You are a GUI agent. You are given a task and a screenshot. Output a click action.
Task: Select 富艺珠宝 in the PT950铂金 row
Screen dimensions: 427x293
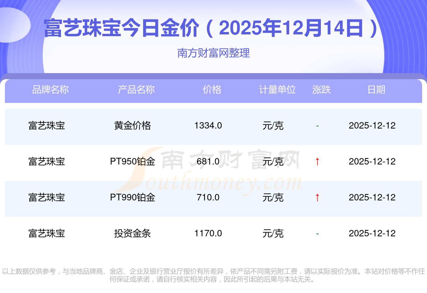pyautogui.click(x=47, y=161)
